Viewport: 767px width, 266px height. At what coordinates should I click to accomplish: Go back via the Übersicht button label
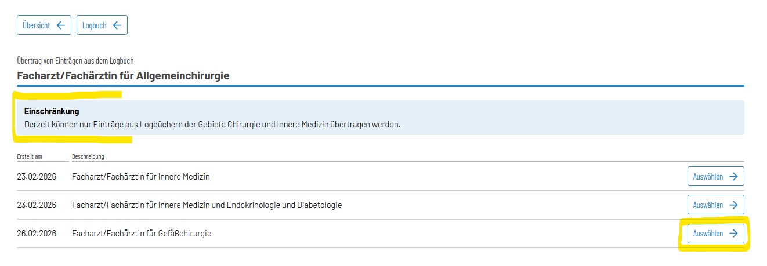click(37, 25)
